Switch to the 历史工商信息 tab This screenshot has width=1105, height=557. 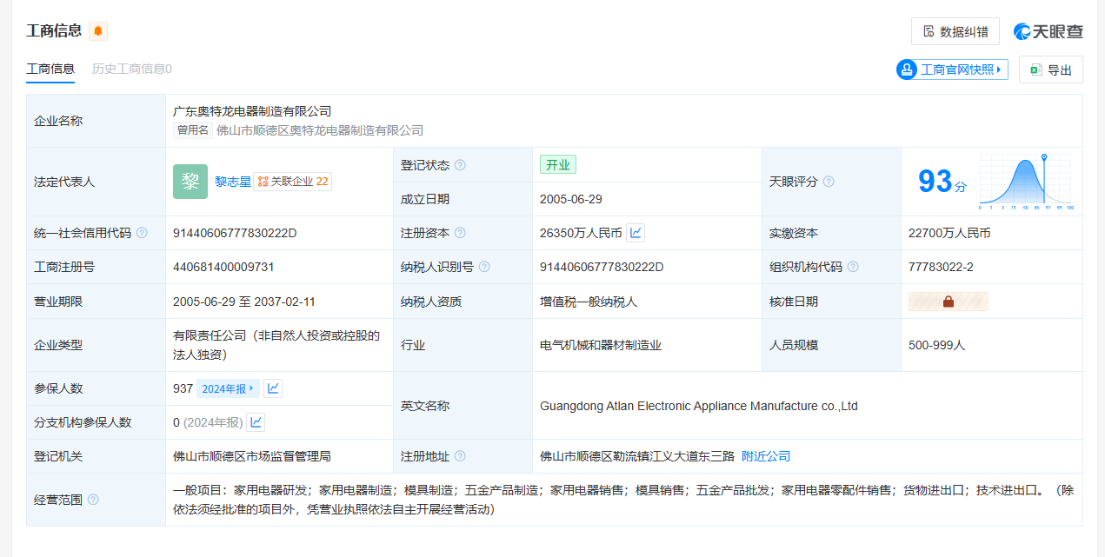(x=132, y=69)
